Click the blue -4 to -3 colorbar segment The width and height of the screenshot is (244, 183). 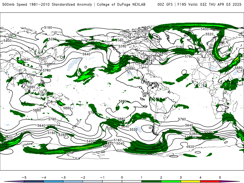point(53,181)
